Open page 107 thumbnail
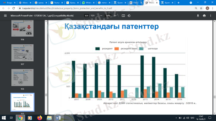 click(x=22, y=53)
